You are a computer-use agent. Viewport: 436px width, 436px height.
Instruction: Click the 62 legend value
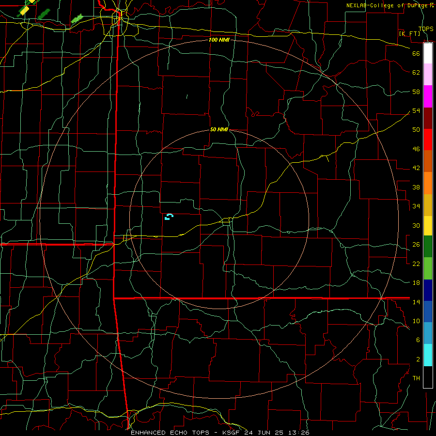416,73
